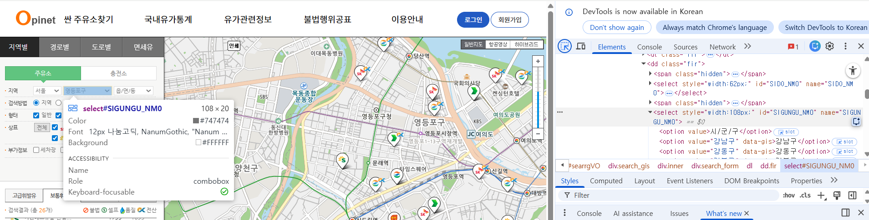Click Don't show again button
Screen dimensions: 869x220
(617, 27)
